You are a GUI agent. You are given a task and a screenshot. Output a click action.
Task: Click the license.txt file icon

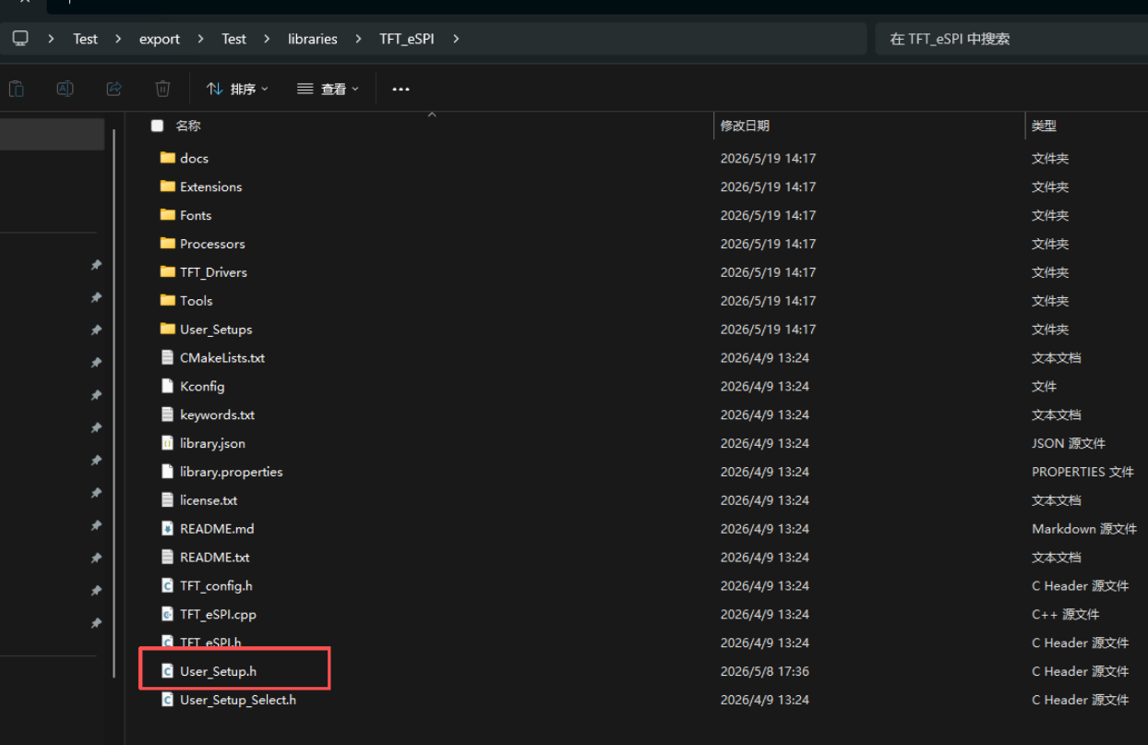pos(167,500)
